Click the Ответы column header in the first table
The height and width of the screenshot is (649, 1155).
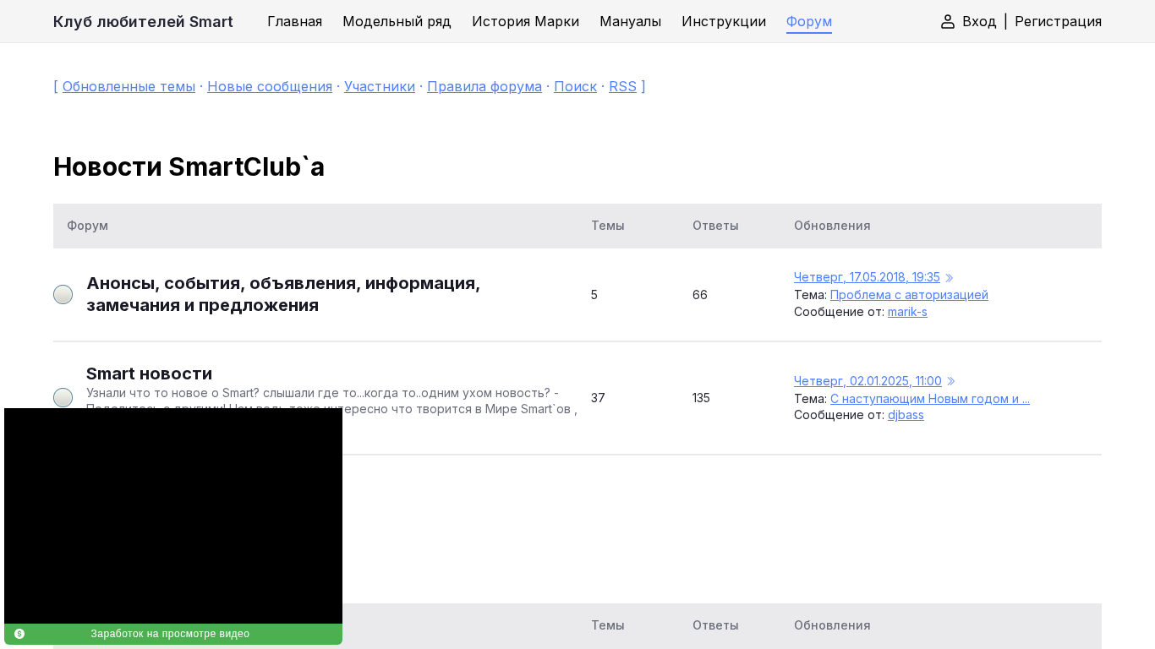click(715, 226)
